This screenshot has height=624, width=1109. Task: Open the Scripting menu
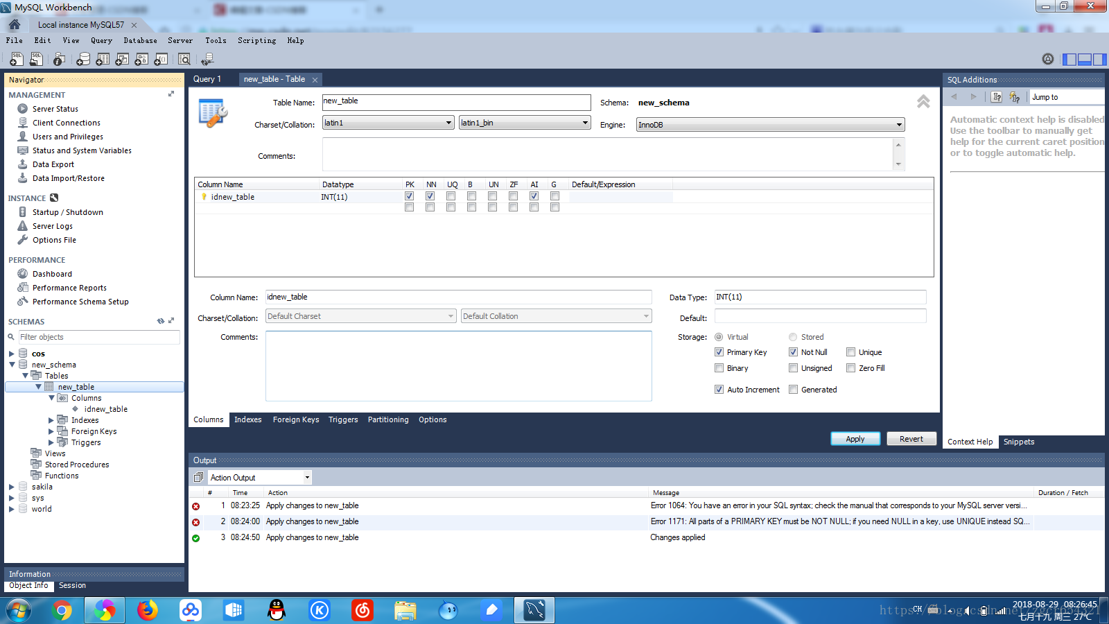click(x=256, y=40)
